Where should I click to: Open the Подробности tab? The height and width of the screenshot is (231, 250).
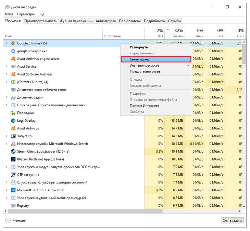pos(154,21)
